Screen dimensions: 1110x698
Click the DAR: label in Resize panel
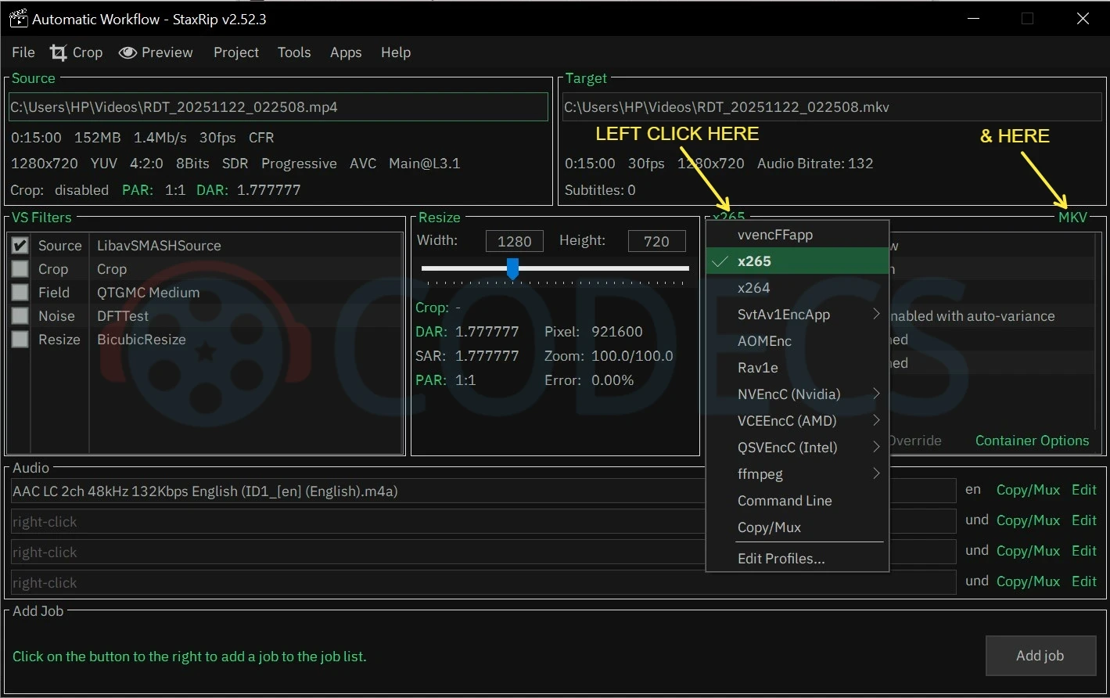tap(431, 332)
